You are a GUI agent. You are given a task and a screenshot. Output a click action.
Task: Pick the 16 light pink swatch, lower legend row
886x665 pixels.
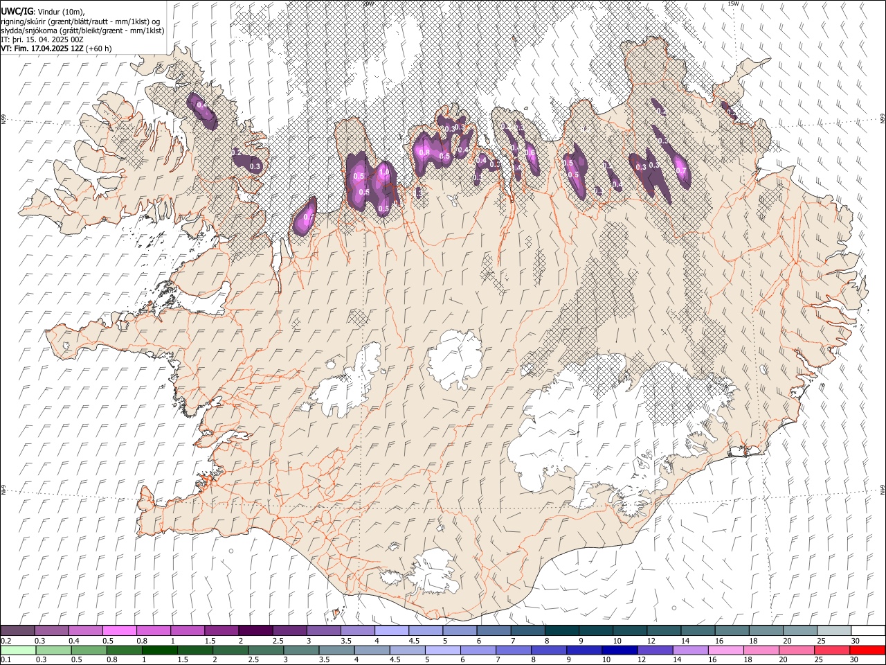[726, 650]
